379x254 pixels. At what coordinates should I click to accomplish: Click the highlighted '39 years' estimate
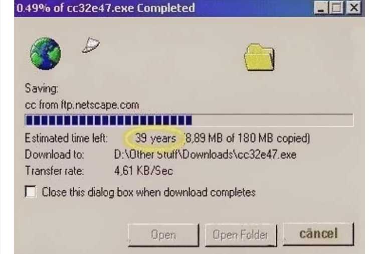tap(155, 138)
